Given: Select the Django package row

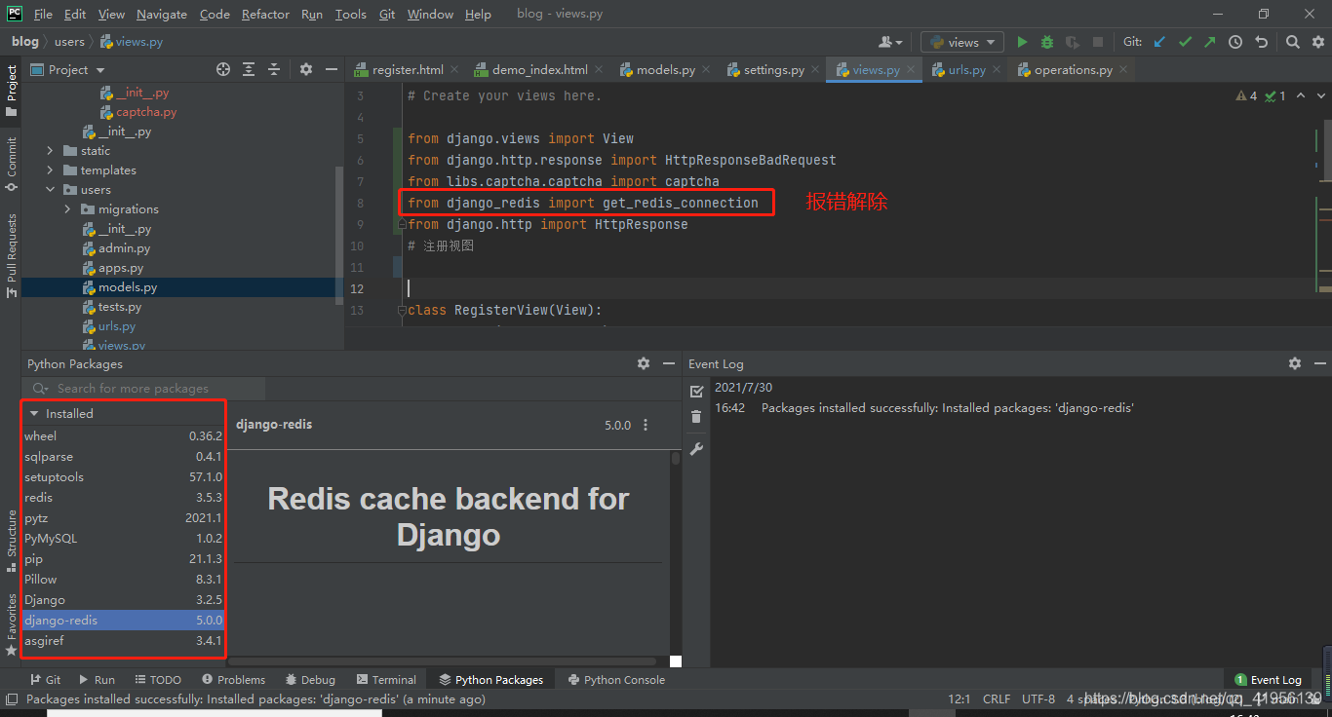Looking at the screenshot, I should point(123,600).
